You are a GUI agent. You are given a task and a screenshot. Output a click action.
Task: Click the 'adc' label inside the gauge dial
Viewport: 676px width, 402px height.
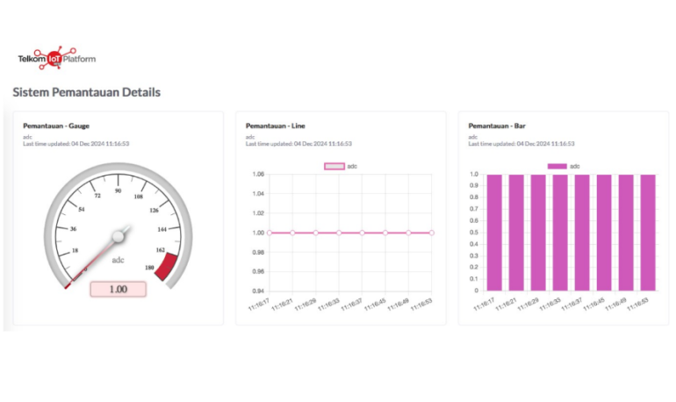click(119, 260)
